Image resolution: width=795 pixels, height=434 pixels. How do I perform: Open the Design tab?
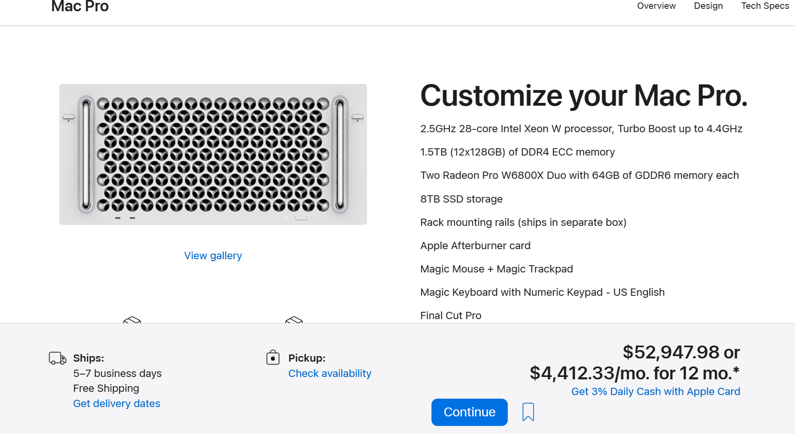[708, 6]
